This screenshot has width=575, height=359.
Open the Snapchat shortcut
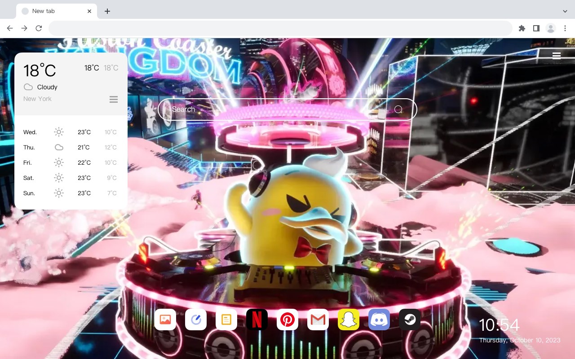coord(349,320)
